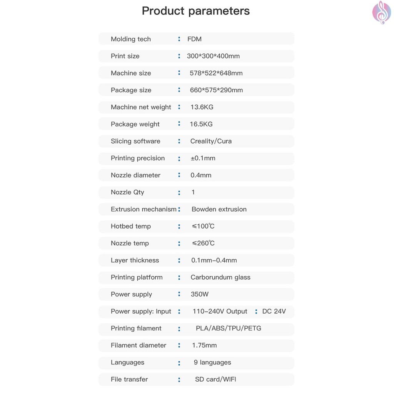Select the Molding tech FDM row
This screenshot has width=394, height=394.
(x=196, y=39)
